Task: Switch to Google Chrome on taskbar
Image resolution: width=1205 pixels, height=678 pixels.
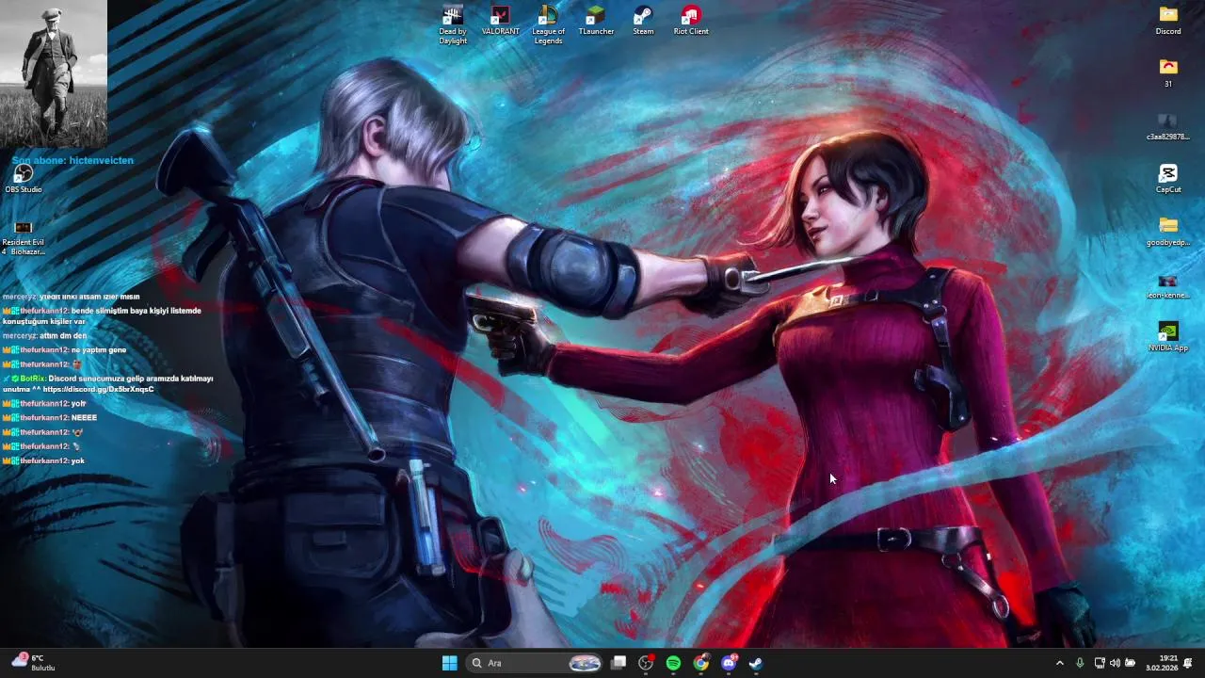Action: tap(701, 663)
